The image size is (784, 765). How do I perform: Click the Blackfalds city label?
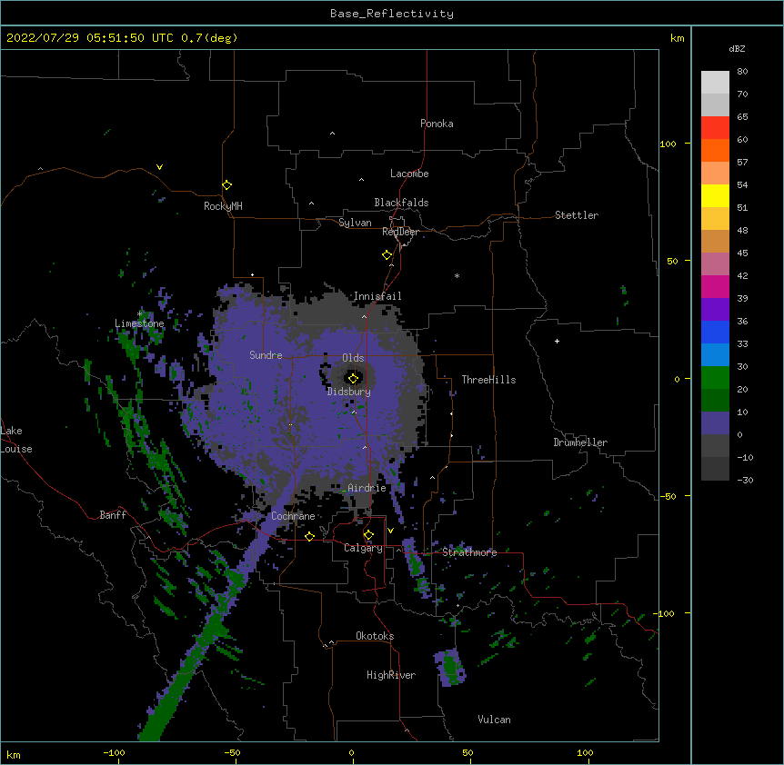click(x=401, y=203)
